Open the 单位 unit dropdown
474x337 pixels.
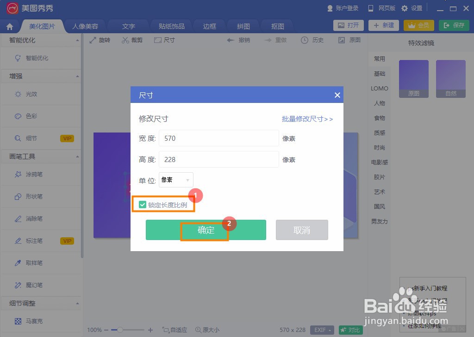pos(176,180)
